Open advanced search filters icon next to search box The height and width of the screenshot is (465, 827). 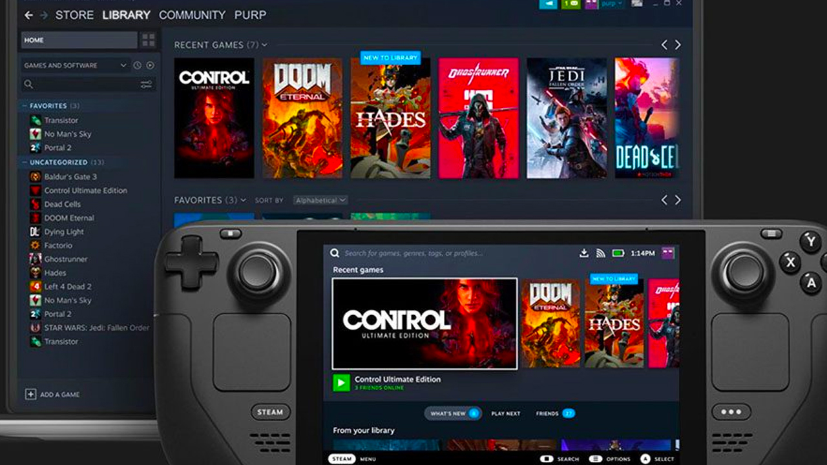(x=147, y=85)
